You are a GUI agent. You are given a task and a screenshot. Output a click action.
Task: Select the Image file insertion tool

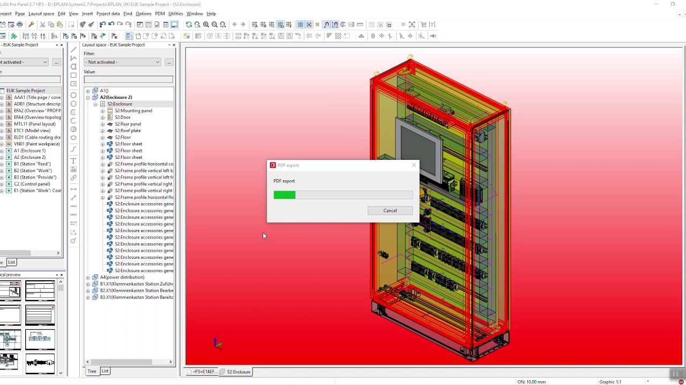(x=73, y=170)
